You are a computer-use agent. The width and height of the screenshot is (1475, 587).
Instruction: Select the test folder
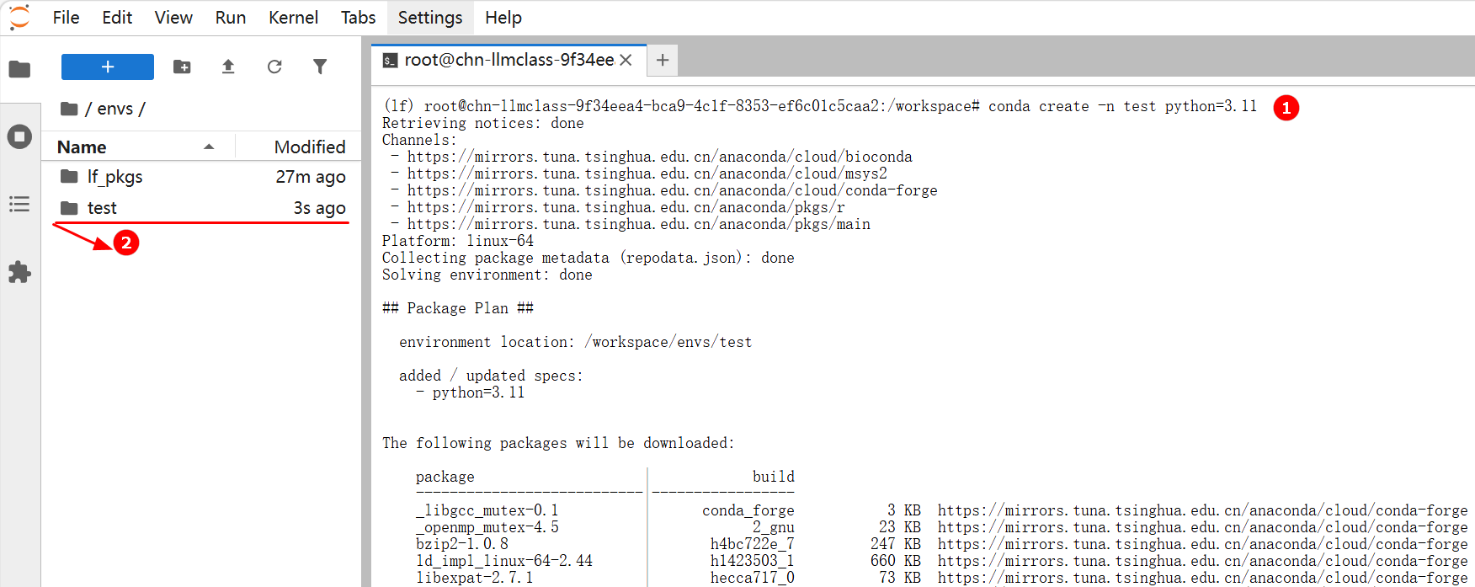pyautogui.click(x=102, y=208)
